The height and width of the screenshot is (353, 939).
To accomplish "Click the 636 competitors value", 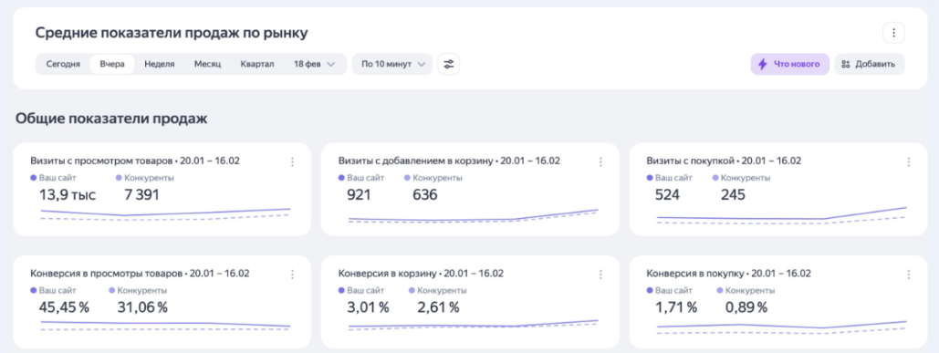I will [424, 194].
